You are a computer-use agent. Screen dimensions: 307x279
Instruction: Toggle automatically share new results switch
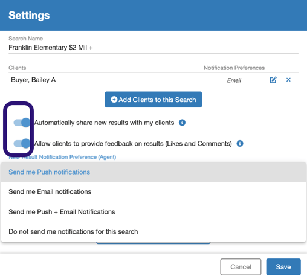tap(22, 123)
